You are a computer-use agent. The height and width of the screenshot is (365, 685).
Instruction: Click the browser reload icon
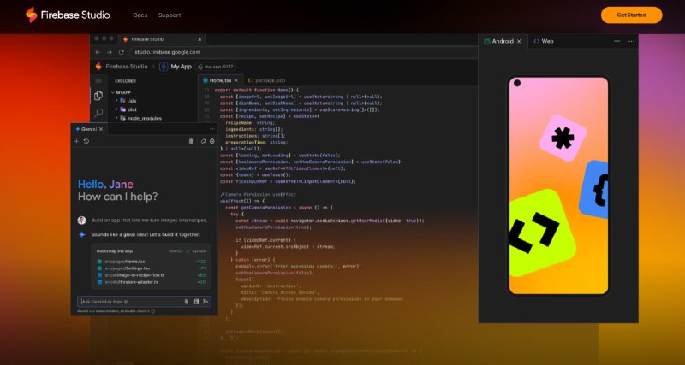click(x=122, y=52)
